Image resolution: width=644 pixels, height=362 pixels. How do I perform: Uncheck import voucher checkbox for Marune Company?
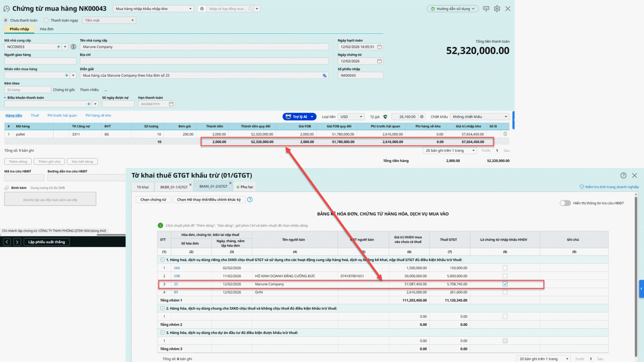tap(505, 284)
